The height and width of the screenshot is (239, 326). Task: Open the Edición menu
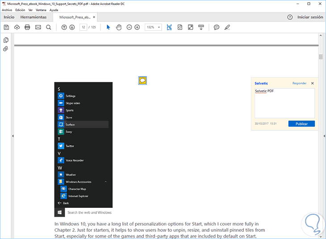tap(20, 10)
